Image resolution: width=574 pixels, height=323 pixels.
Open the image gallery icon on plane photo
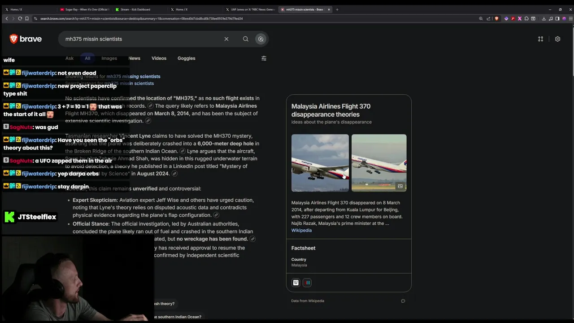tap(400, 186)
